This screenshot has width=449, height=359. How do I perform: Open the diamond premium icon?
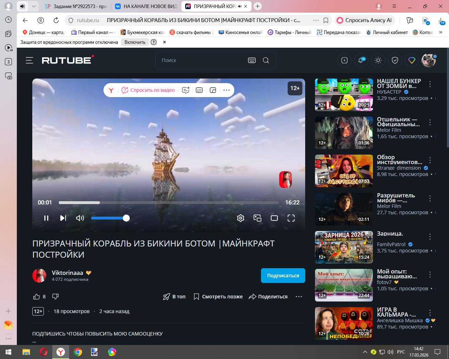coord(412,60)
